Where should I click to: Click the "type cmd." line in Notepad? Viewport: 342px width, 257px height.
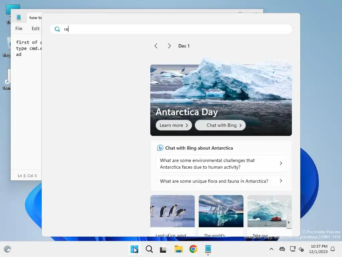point(29,48)
